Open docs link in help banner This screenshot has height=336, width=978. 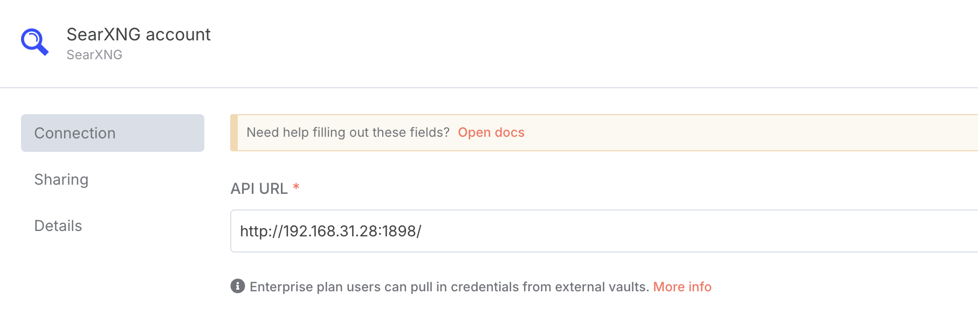pyautogui.click(x=491, y=132)
